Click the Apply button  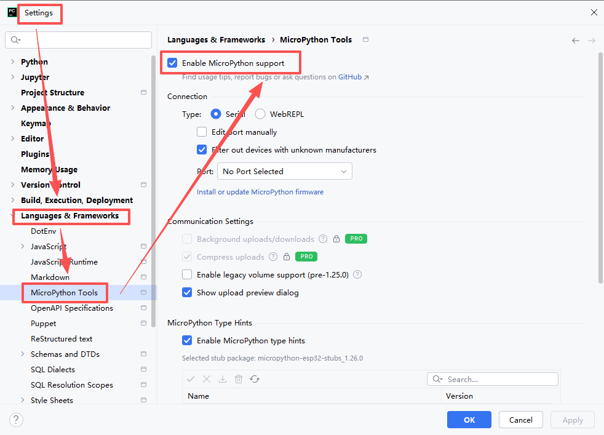pyautogui.click(x=573, y=420)
